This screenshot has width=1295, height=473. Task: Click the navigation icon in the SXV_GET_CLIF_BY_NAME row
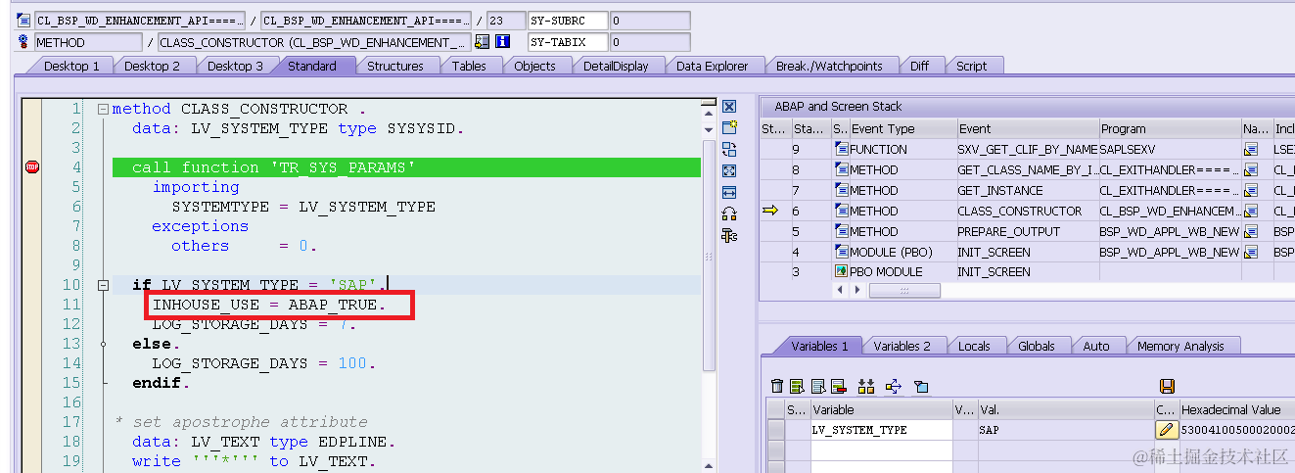1250,149
